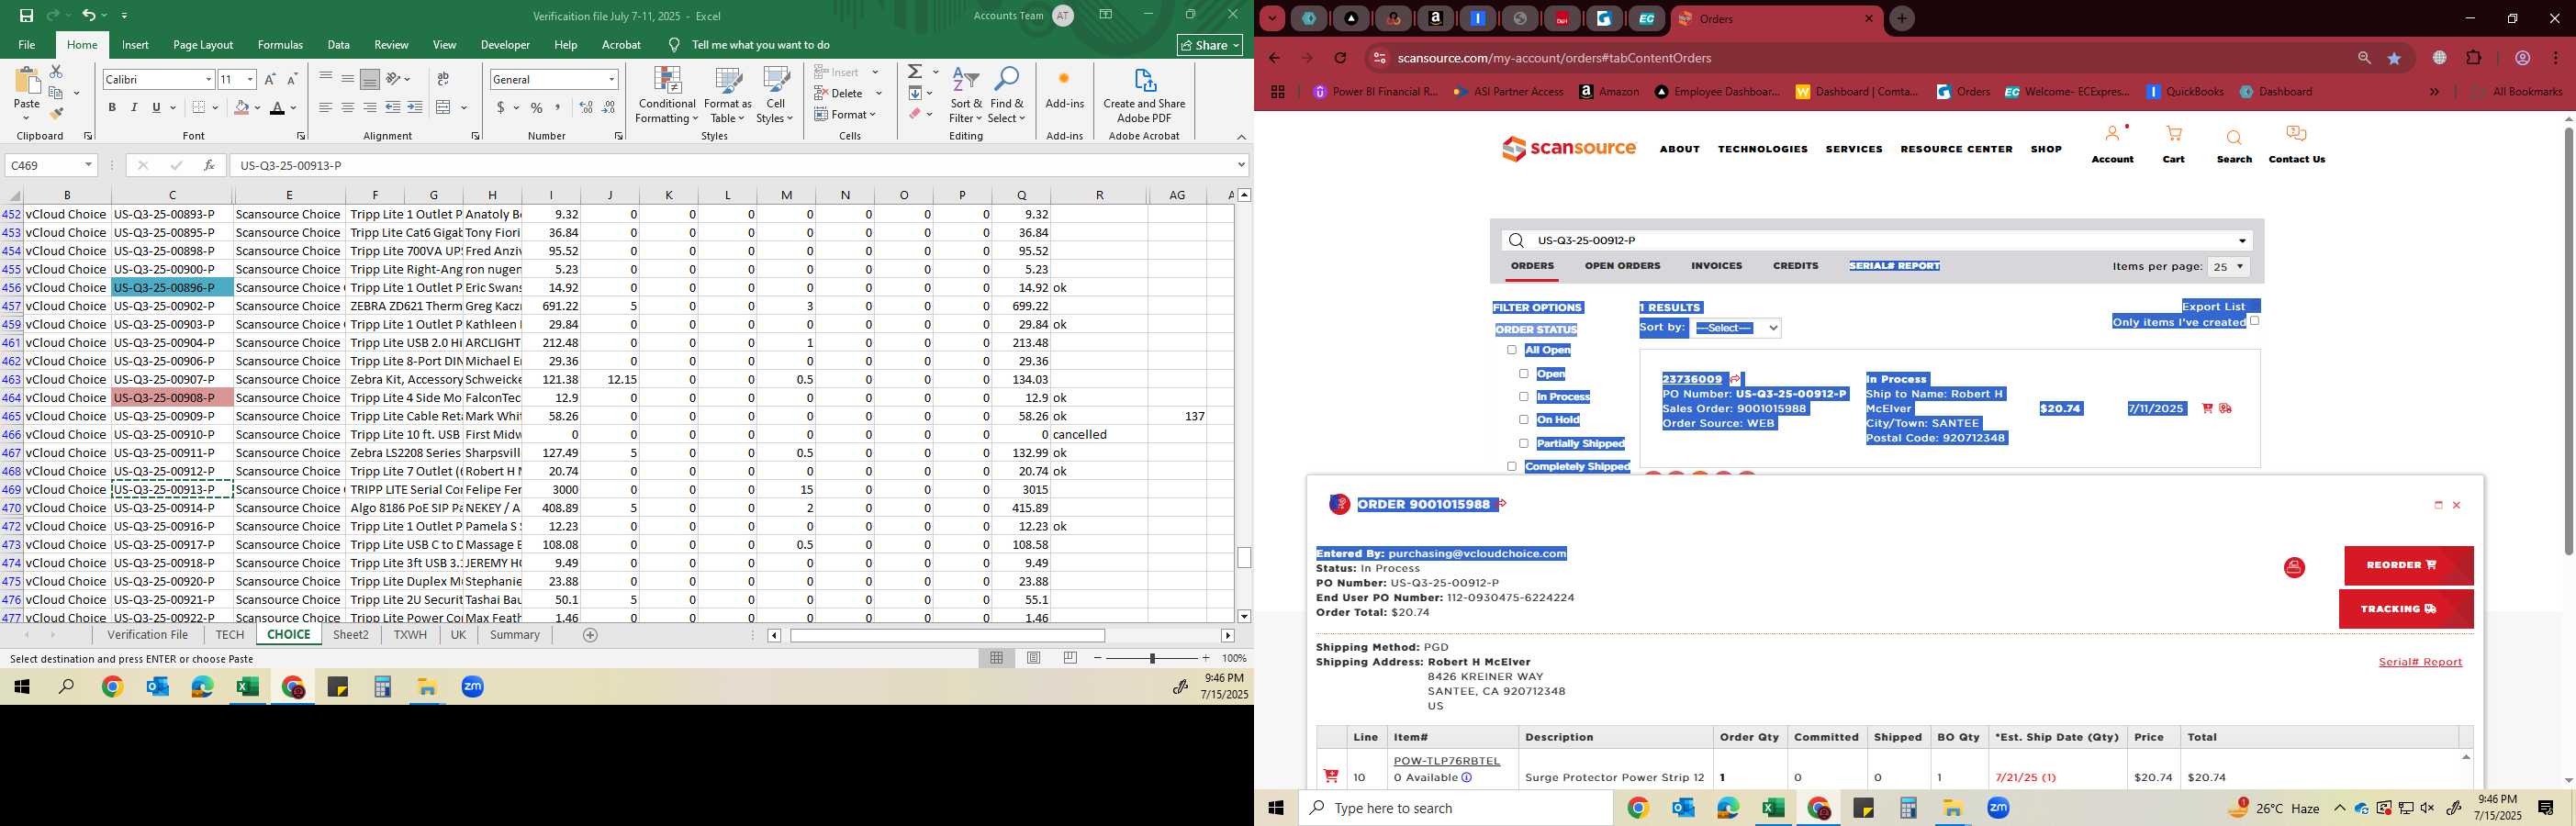Open the Name Box dropdown for C469
The image size is (2576, 826).
pyautogui.click(x=88, y=165)
